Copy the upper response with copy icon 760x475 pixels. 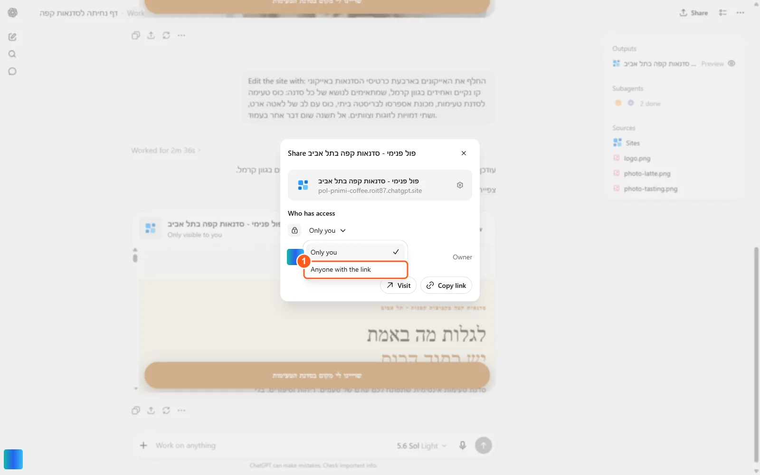point(136,35)
